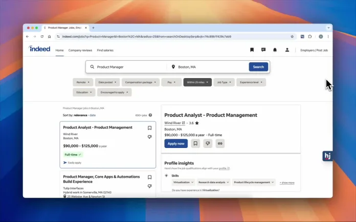356x222 pixels.
Task: Expand the Within 25 miles distance filter
Action: click(197, 82)
